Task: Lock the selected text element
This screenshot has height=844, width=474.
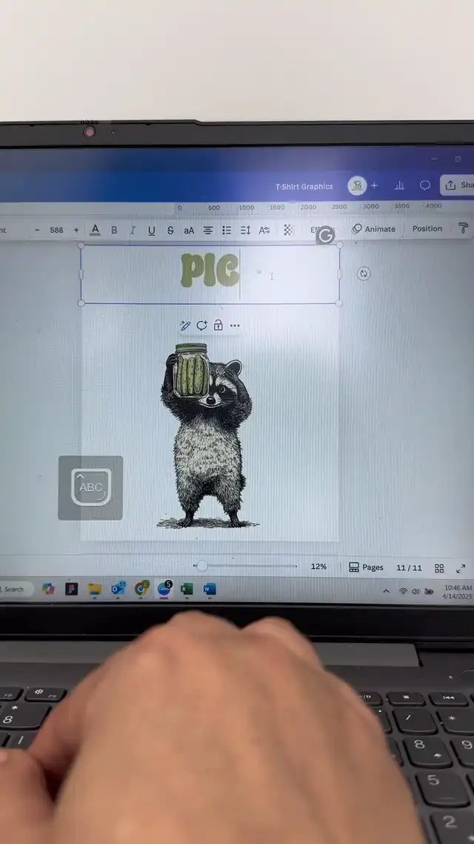Action: [x=218, y=326]
